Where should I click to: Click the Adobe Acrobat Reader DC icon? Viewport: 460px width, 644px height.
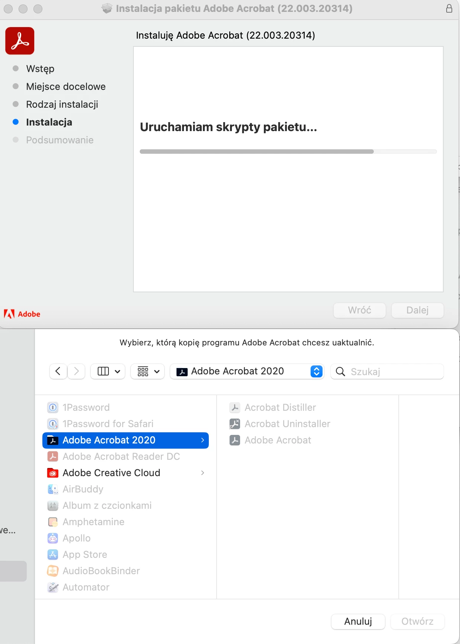(53, 456)
